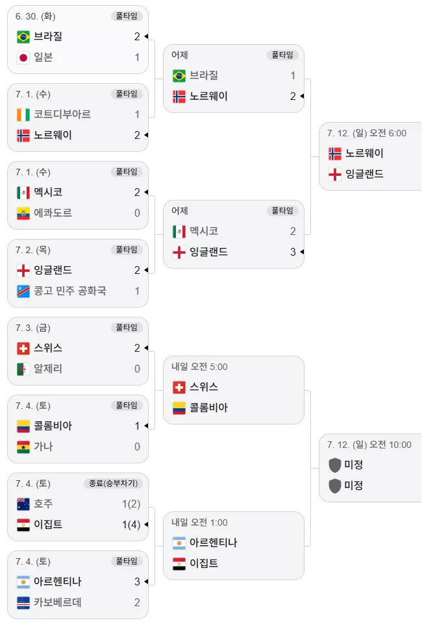Select the 코트디부아르 team name
422x625 pixels.
click(x=62, y=114)
